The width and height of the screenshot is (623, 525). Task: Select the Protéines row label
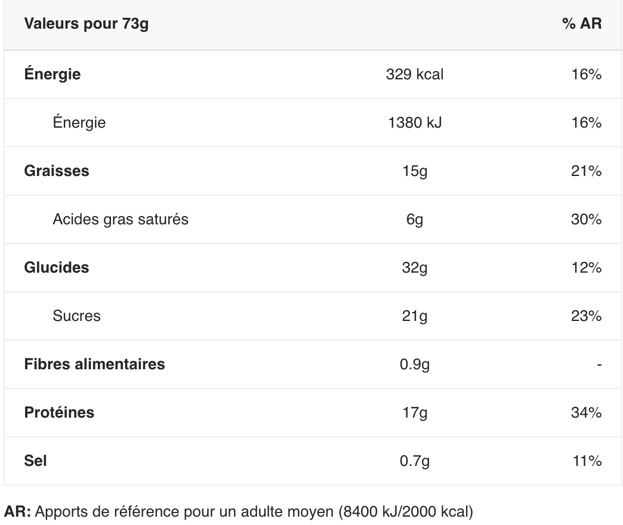(59, 413)
